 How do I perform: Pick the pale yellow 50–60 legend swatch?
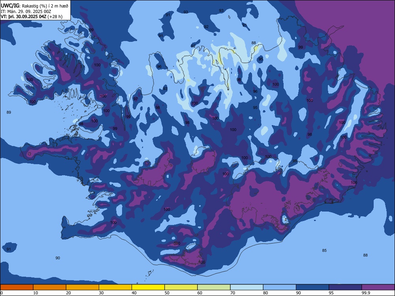pyautogui.click(x=181, y=287)
